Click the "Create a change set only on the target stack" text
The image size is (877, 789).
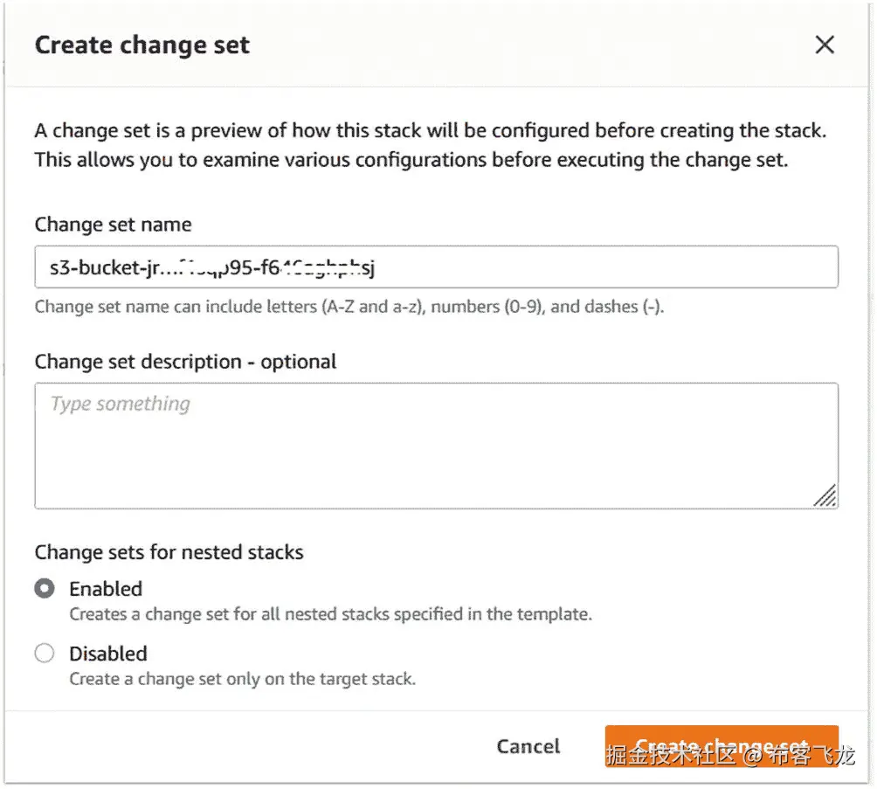242,679
